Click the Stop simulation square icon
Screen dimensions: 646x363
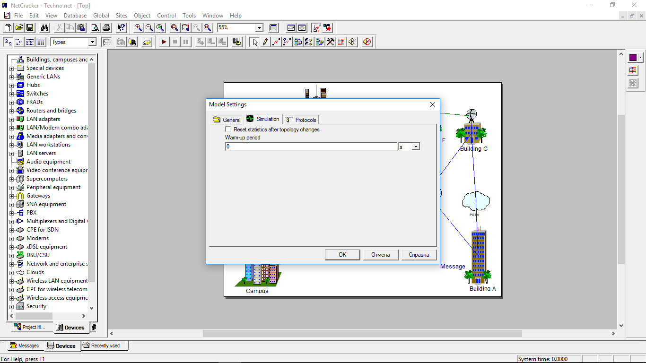pos(175,42)
